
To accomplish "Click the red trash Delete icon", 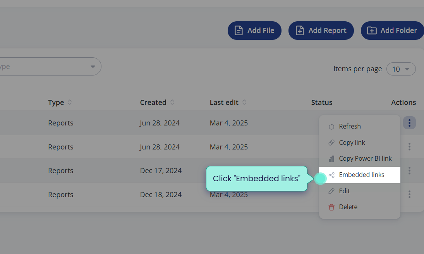I will coord(331,207).
